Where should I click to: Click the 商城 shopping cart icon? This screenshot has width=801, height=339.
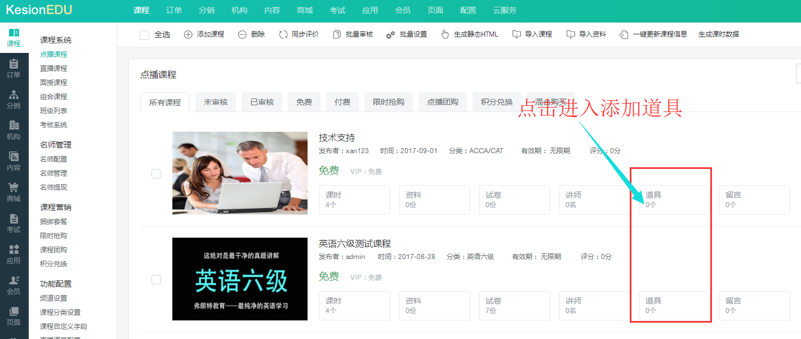[14, 188]
